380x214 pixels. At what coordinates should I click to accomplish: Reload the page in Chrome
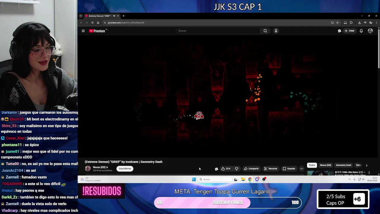click(x=92, y=23)
